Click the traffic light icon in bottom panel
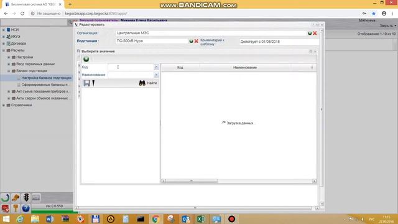The image size is (398, 224). [x=26, y=197]
